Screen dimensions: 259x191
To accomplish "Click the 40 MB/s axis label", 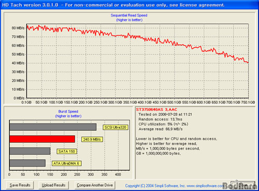I will tap(18, 63).
